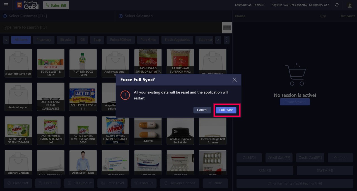Select the Fresh Vegetables category tab
Image resolution: width=357 pixels, height=191 pixels.
pos(177,40)
